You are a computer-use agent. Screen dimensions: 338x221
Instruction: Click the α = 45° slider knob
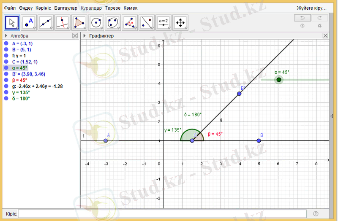coord(279,80)
